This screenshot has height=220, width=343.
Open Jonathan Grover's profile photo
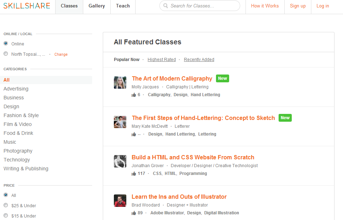tap(120, 161)
